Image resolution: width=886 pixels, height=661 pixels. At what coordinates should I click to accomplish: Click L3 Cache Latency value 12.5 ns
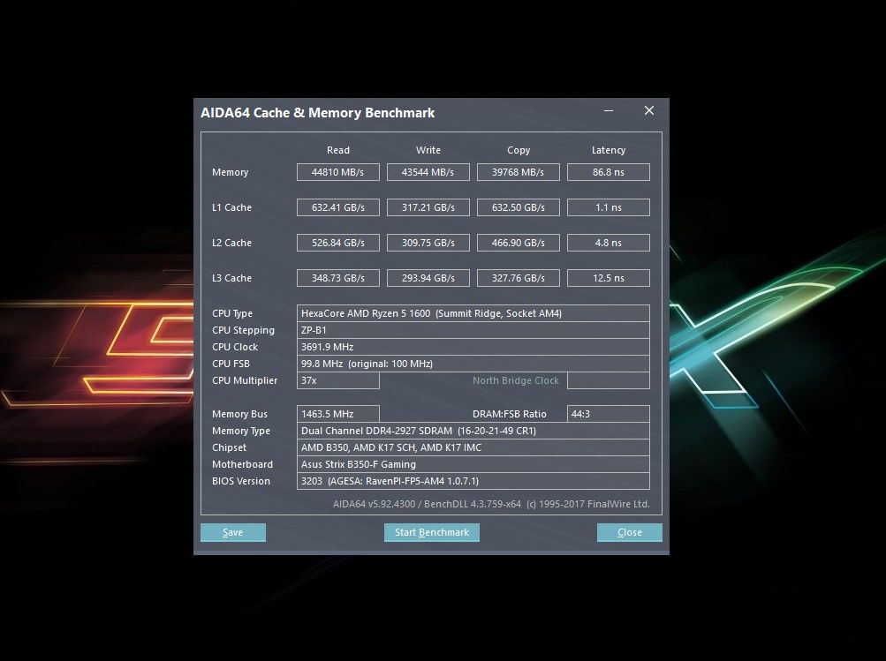click(x=609, y=278)
